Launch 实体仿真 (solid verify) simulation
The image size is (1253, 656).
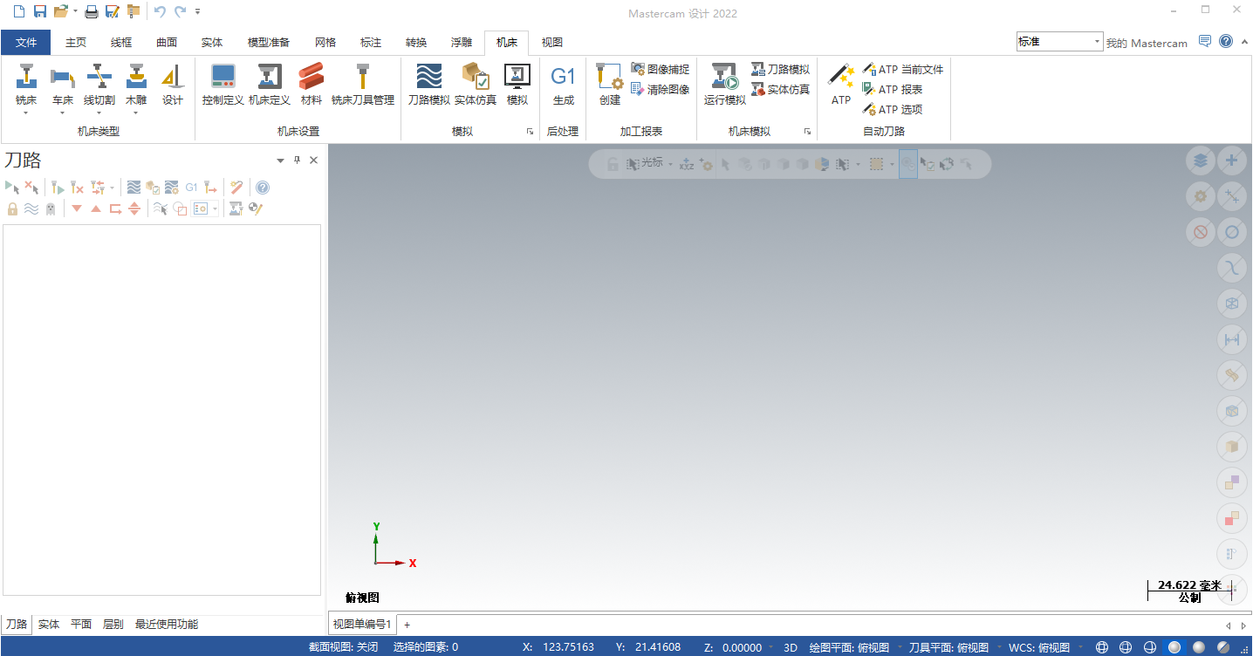pos(476,83)
